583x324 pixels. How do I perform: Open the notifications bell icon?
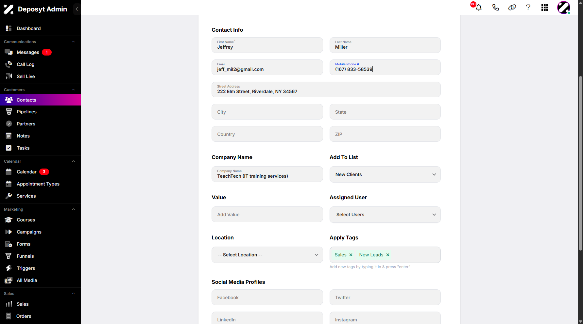coord(478,8)
